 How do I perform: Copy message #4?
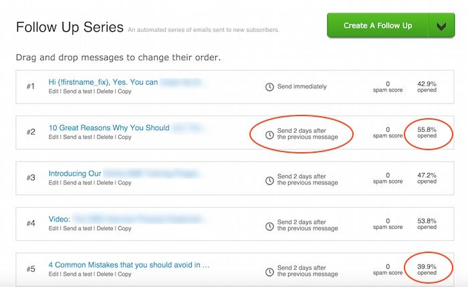point(124,228)
